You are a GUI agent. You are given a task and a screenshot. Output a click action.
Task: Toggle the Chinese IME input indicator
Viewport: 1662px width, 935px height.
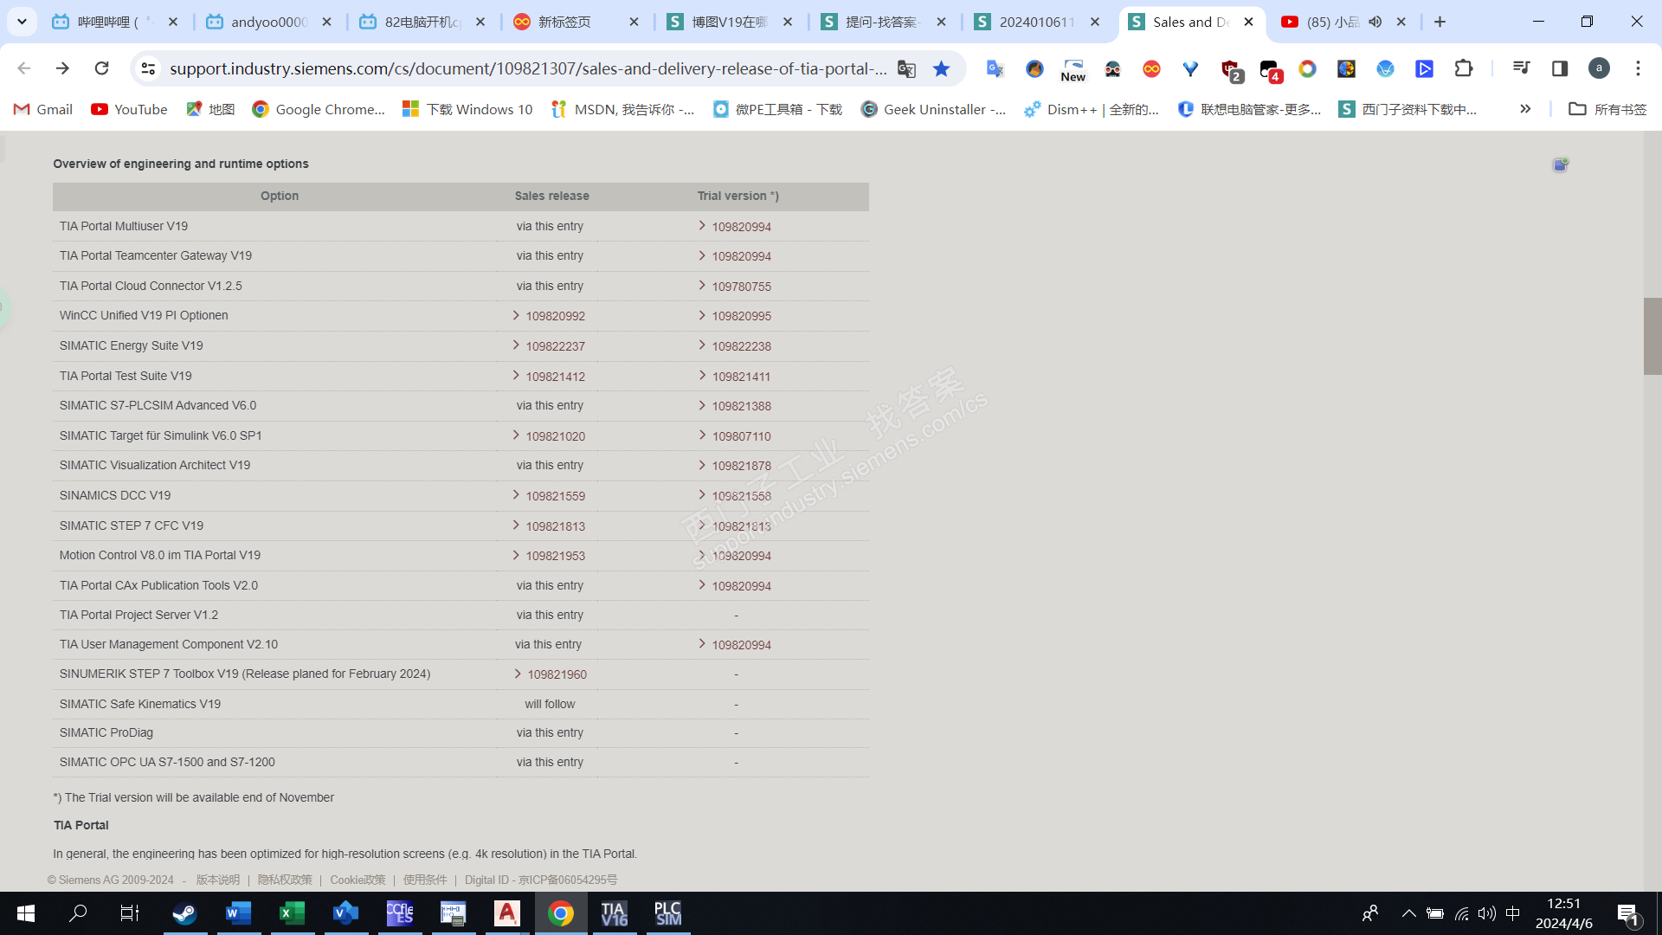(1513, 913)
